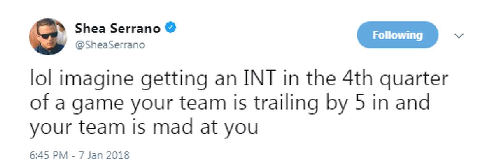Expand the tweet options chevron beside Following
This screenshot has height=159, width=494.
click(459, 36)
